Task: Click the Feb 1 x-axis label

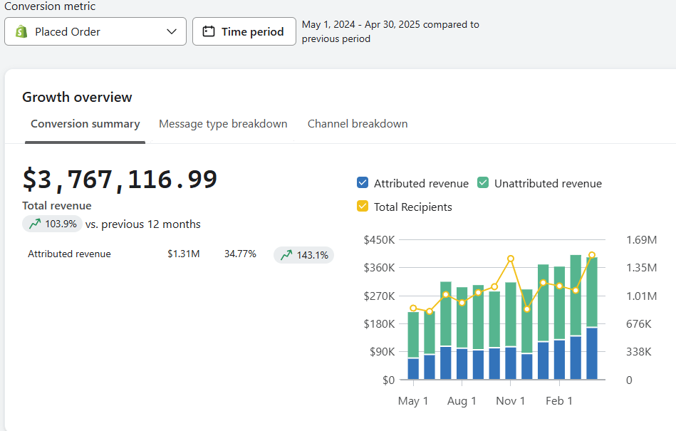Action: tap(559, 401)
